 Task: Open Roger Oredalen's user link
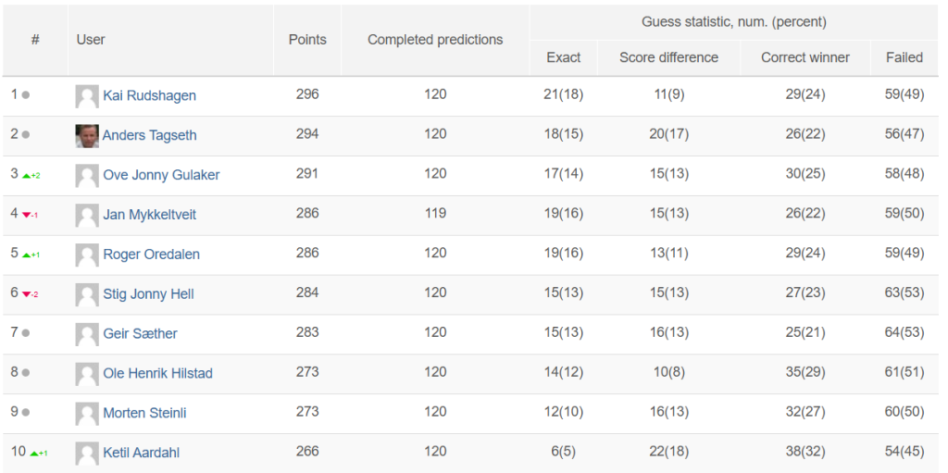click(151, 255)
